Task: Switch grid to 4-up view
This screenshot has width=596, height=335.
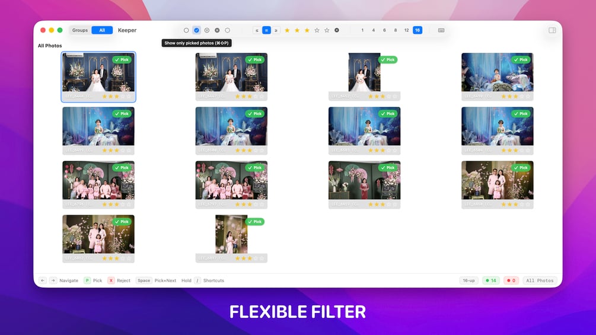Action: [x=373, y=30]
